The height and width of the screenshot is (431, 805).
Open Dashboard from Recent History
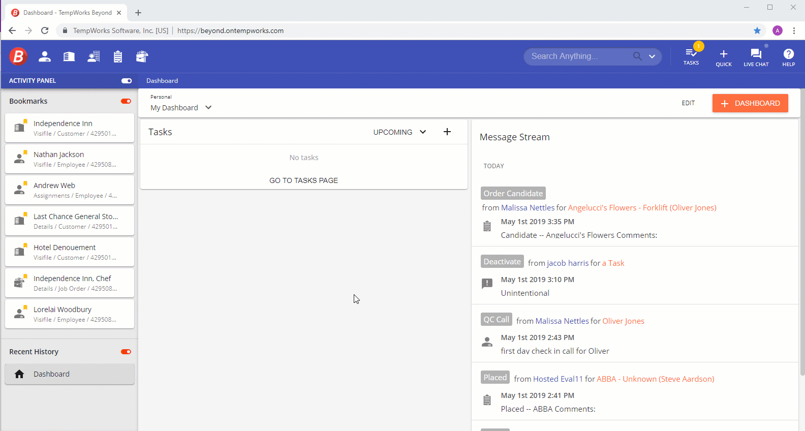click(x=70, y=374)
